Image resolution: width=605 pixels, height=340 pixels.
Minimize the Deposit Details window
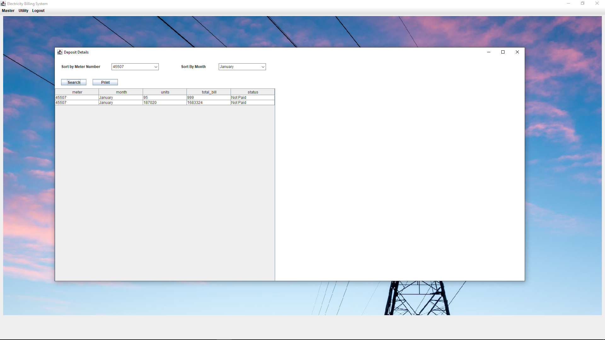tap(489, 52)
